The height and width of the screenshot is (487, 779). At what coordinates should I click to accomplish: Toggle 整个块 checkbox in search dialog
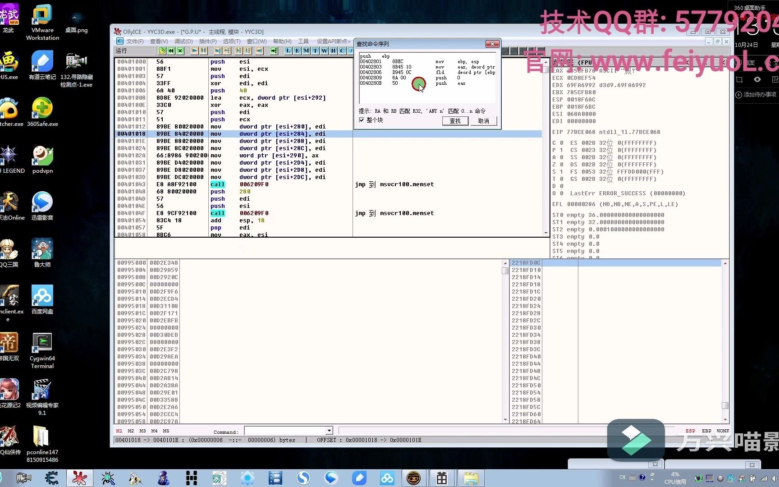coord(362,120)
